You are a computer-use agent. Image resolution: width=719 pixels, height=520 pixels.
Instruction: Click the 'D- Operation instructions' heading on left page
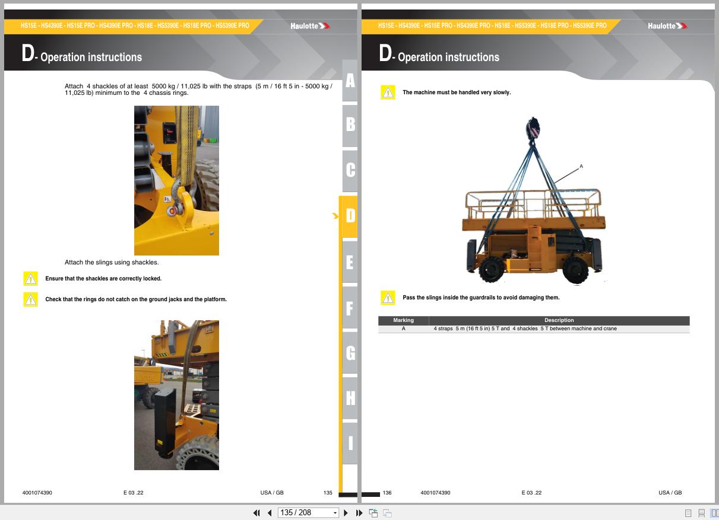coord(82,55)
